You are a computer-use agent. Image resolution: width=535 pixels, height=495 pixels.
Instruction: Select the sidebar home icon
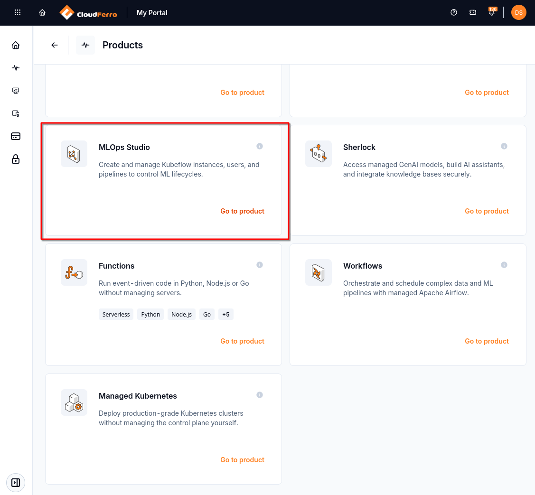click(x=16, y=46)
